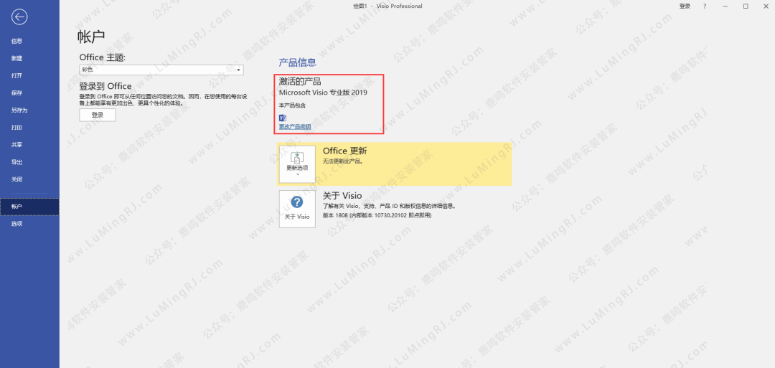Screen dimensions: 775x368
Task: Open help with the question mark
Action: [x=705, y=6]
